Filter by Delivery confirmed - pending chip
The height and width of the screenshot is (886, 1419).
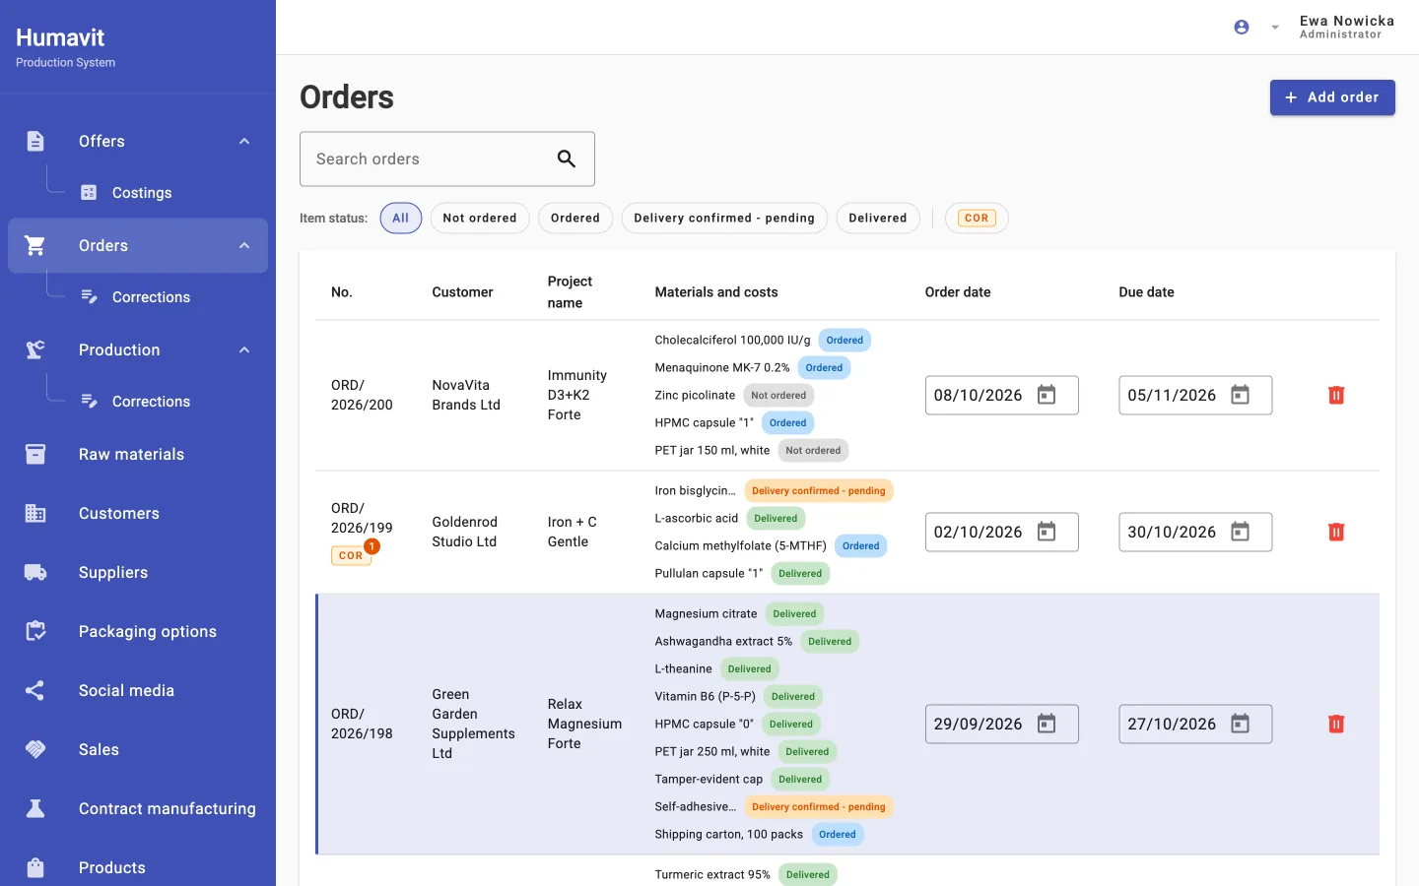coord(724,218)
